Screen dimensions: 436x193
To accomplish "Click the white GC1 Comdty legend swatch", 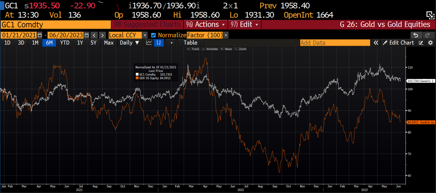I will tap(137, 74).
